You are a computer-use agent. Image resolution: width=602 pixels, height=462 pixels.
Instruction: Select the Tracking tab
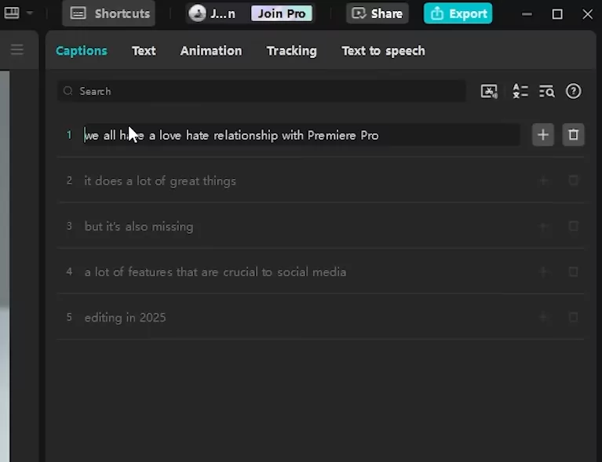[291, 50]
